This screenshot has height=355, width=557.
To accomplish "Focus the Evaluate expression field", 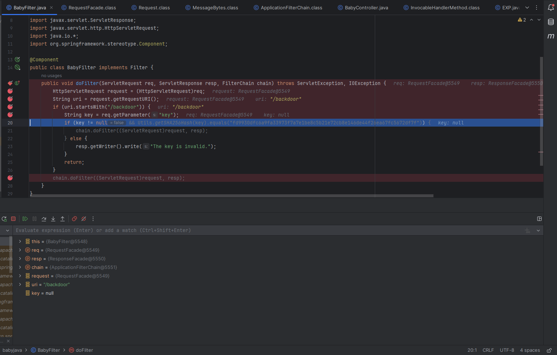I will pos(268,230).
